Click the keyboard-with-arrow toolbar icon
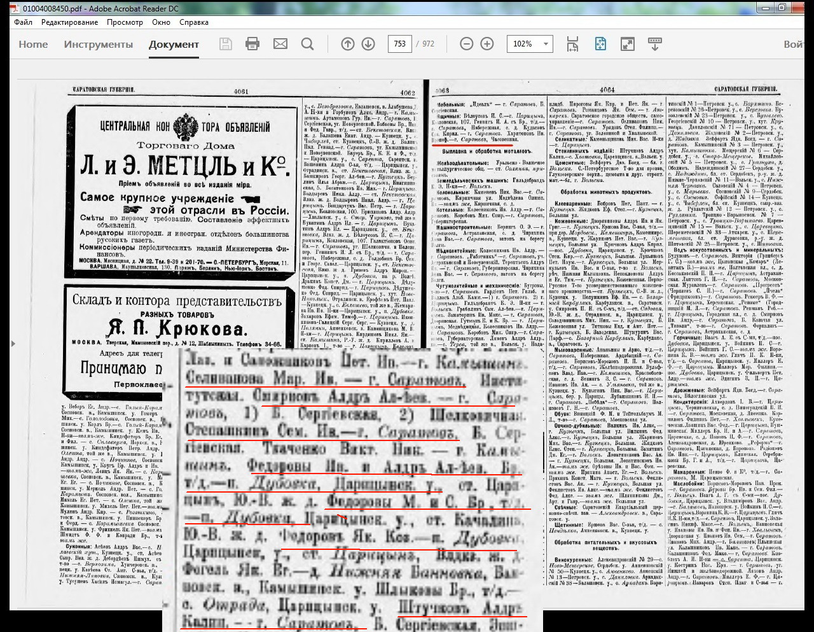The image size is (814, 632). coord(654,44)
